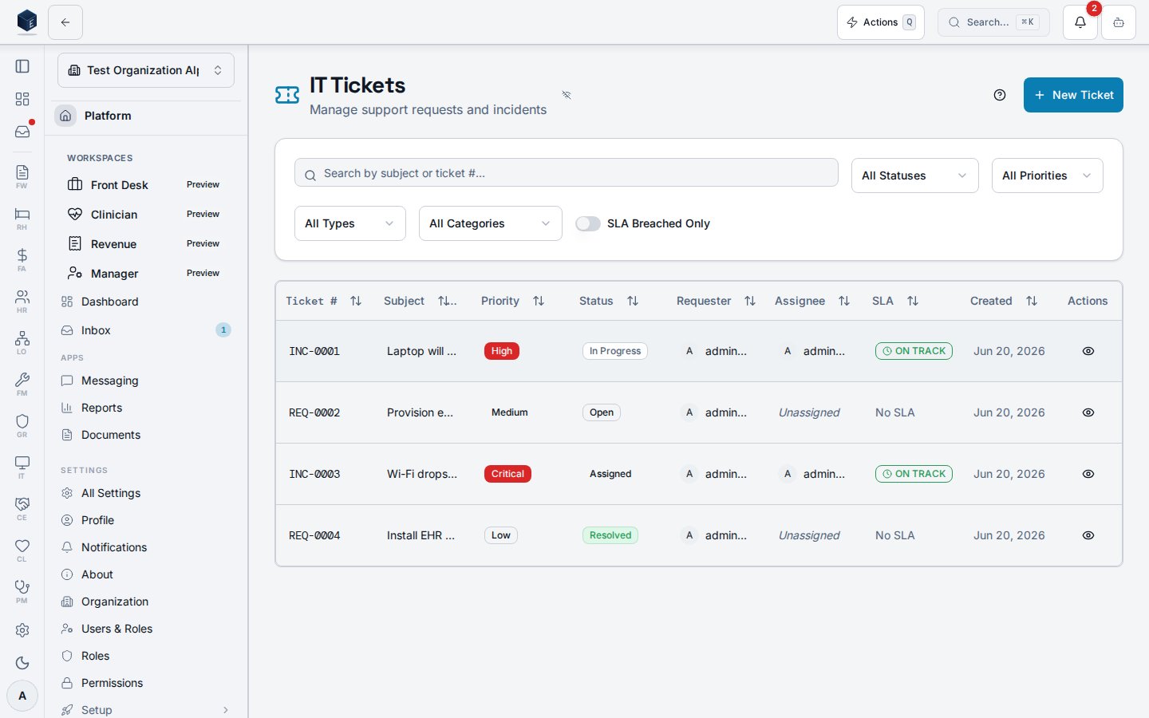Open the GR shield module icon
The image size is (1149, 718).
[22, 425]
